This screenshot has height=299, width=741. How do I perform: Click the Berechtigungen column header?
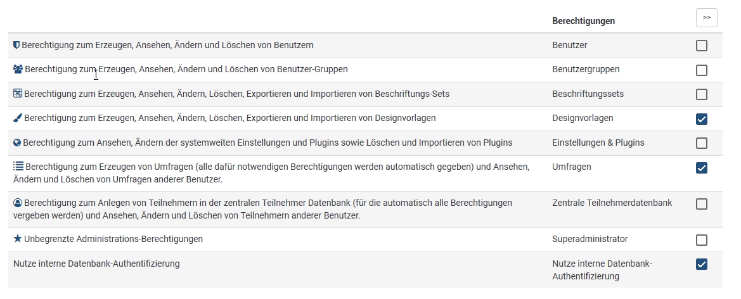(583, 21)
